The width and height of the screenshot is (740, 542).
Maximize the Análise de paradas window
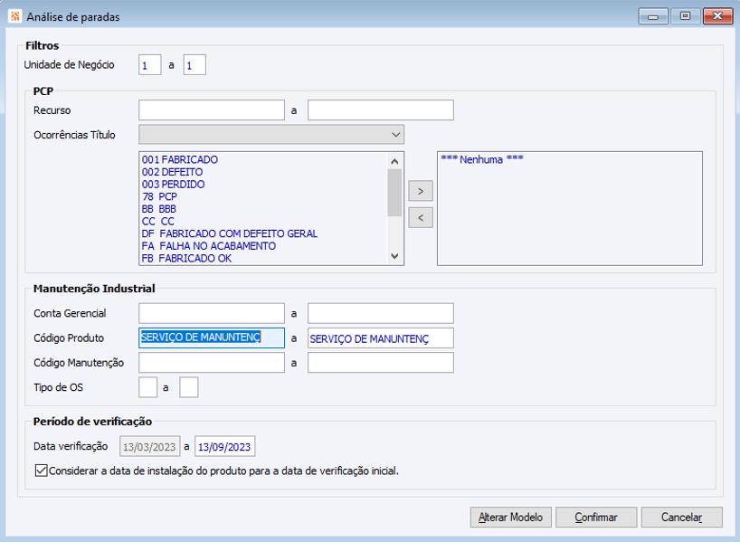(685, 16)
